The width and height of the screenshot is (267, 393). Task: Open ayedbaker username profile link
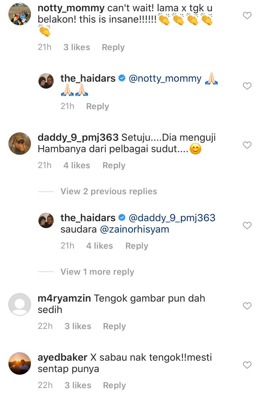[x=63, y=358]
